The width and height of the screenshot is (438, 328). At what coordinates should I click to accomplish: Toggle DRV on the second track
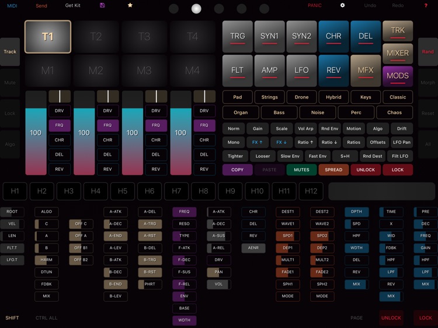coord(107,111)
